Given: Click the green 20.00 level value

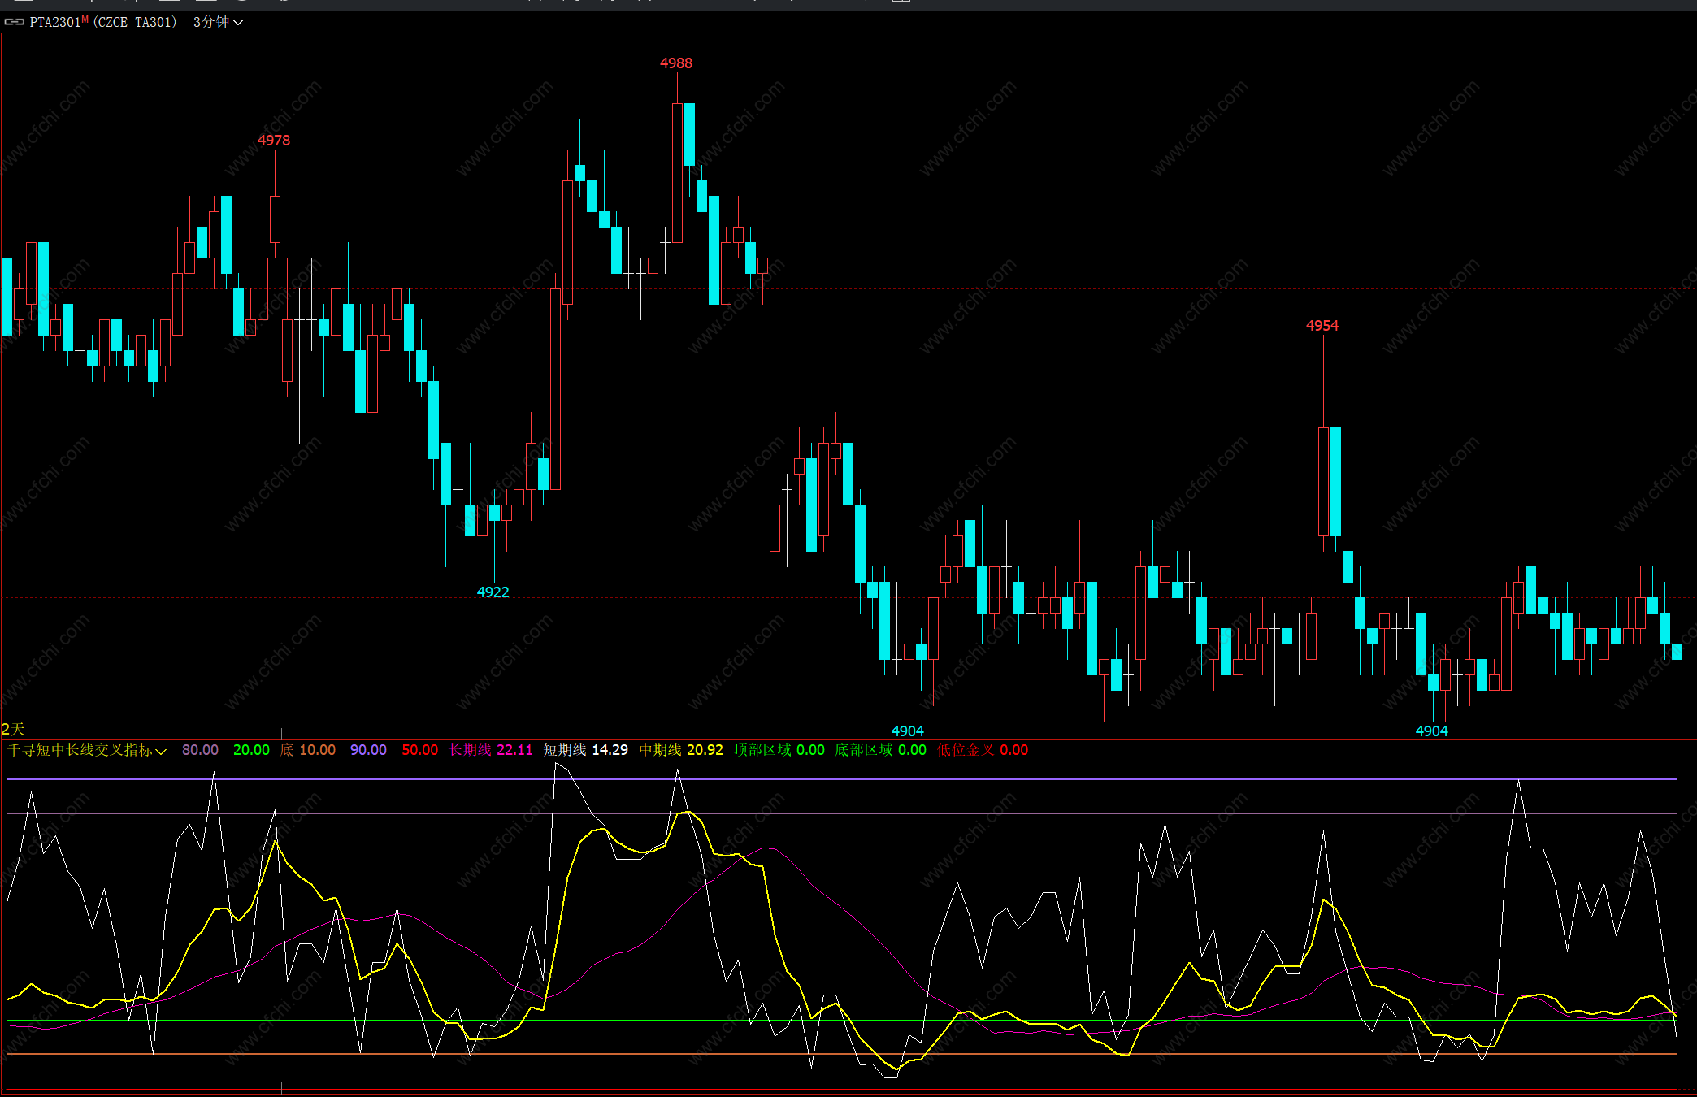Looking at the screenshot, I should [x=251, y=750].
